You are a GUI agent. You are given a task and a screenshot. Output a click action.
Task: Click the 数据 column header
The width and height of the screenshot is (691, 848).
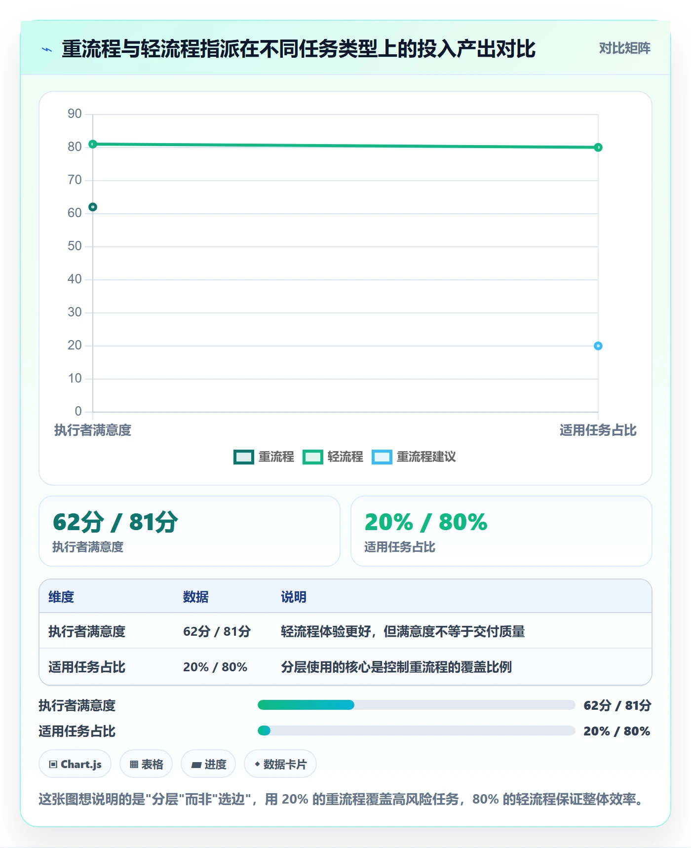(x=196, y=597)
